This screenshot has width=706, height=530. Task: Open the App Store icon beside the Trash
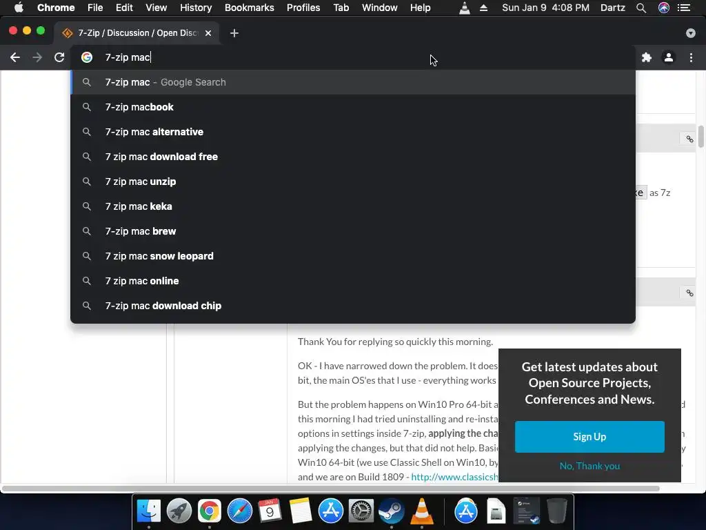pyautogui.click(x=466, y=511)
